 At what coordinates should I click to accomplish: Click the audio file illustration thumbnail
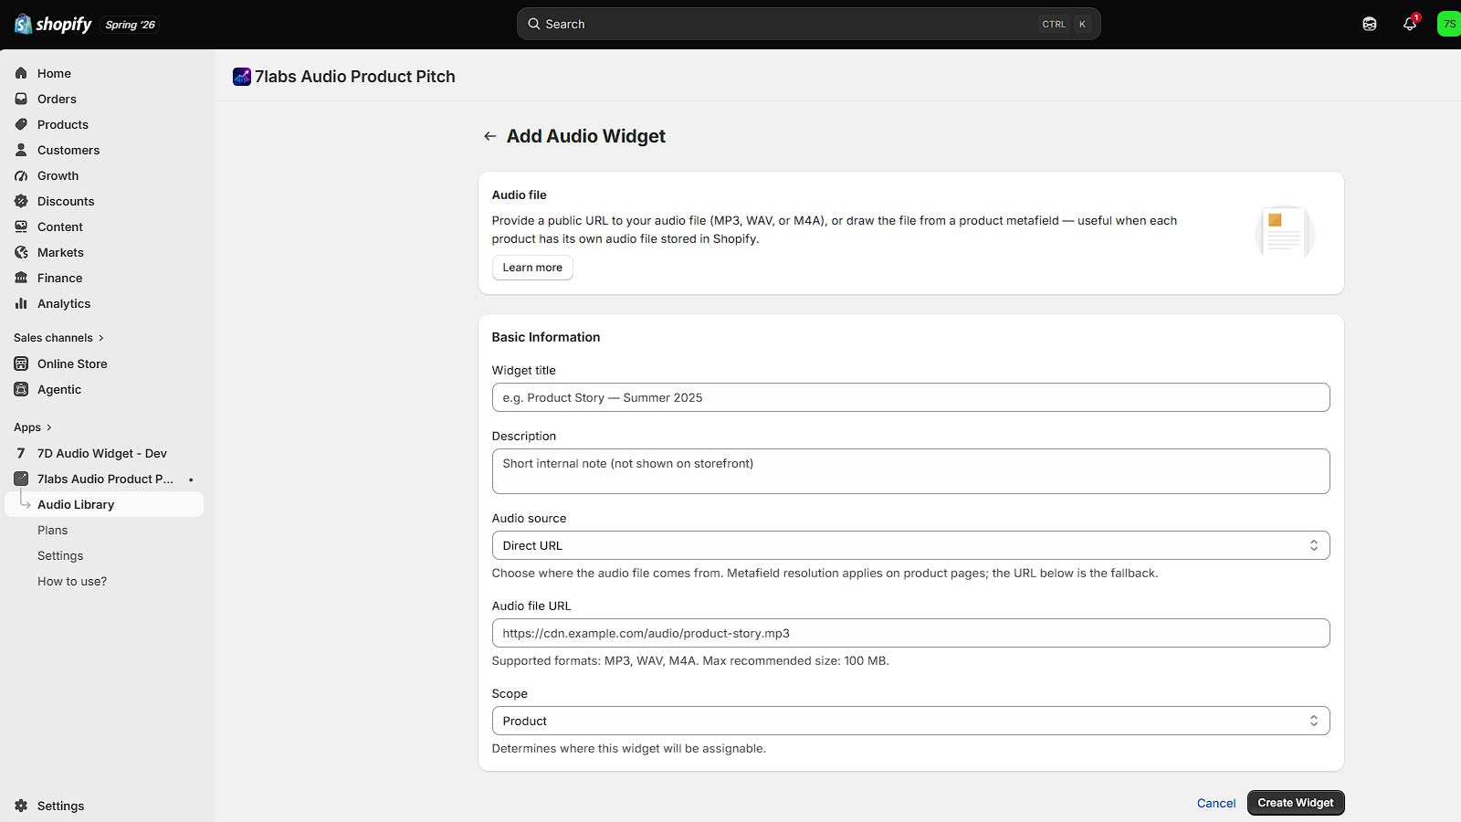click(1284, 232)
